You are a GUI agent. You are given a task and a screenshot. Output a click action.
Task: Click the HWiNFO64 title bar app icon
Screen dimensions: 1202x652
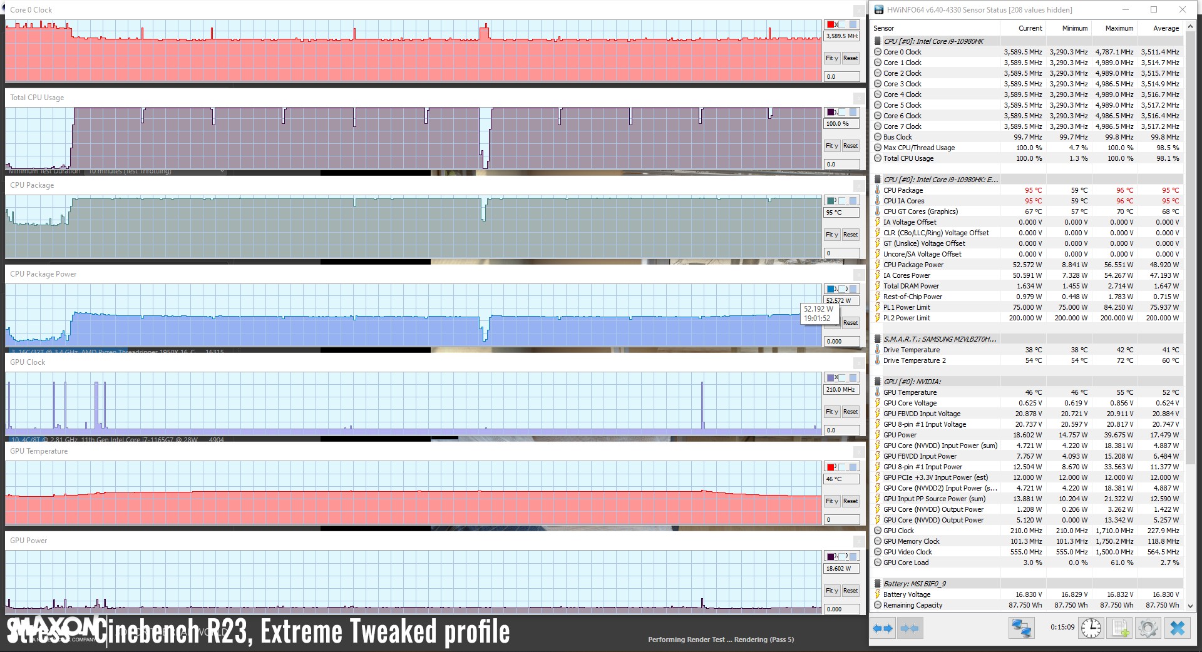(x=879, y=9)
